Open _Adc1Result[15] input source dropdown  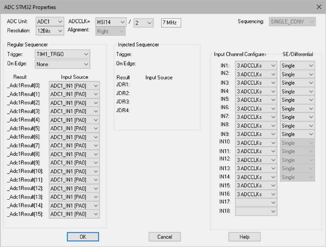pos(74,214)
